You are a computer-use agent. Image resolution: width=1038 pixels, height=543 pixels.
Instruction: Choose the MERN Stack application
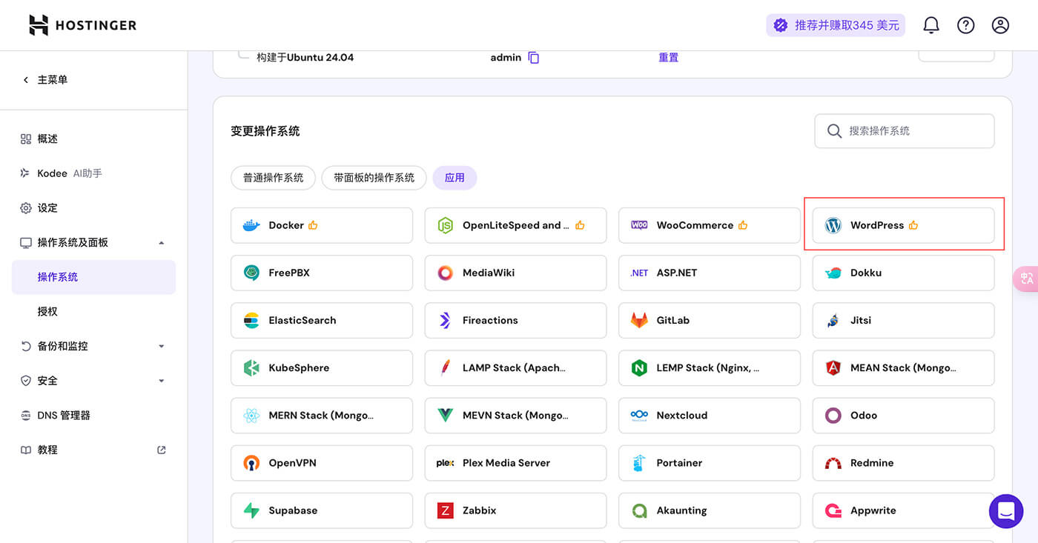321,415
